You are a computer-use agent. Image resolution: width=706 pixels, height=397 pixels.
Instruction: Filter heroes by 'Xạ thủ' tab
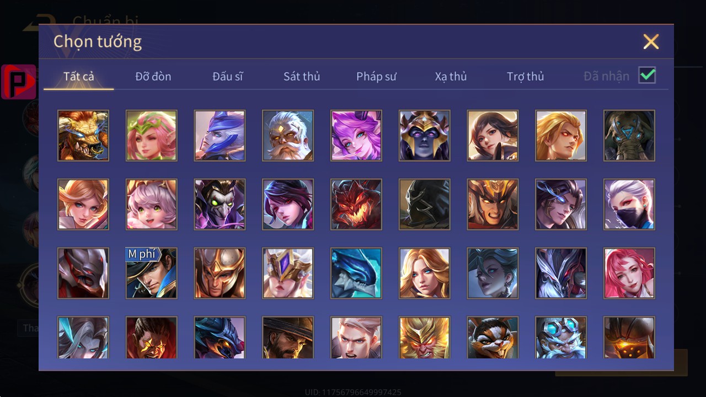(451, 76)
